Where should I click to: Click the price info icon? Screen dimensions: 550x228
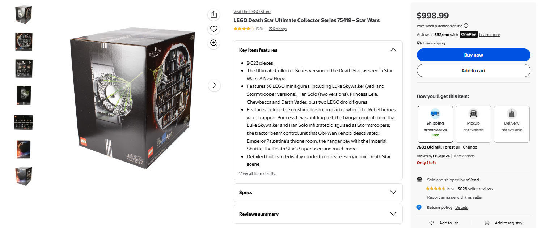pyautogui.click(x=466, y=26)
